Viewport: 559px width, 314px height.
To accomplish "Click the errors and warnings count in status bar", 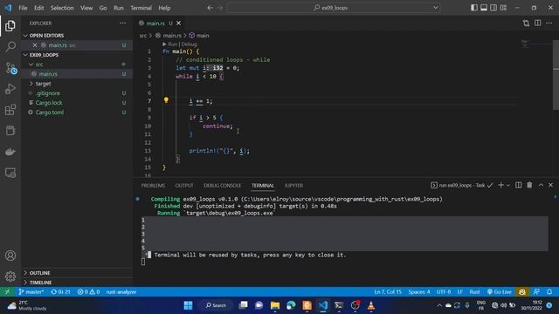I will click(x=88, y=292).
